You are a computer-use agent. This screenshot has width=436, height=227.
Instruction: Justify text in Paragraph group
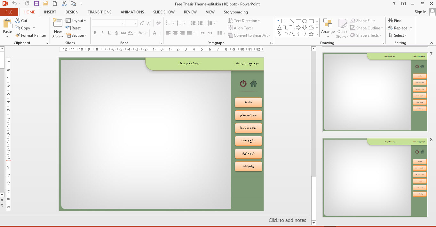pos(189,33)
